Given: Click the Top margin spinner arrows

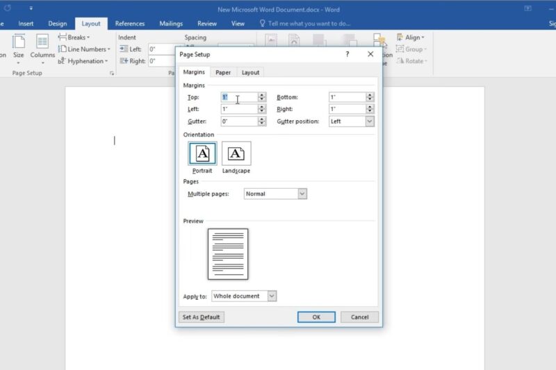Looking at the screenshot, I should (x=262, y=97).
